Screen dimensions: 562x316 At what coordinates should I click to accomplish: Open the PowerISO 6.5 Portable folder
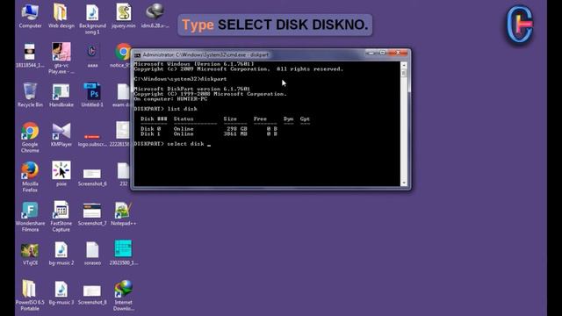point(30,295)
